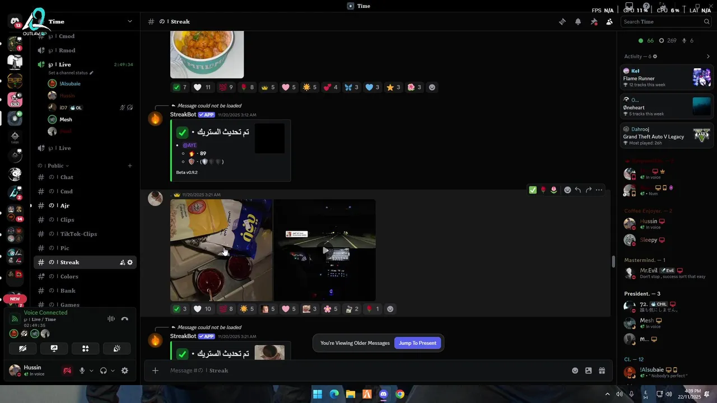Open More options in message hover toolbar
This screenshot has height=403, width=717.
tap(599, 190)
